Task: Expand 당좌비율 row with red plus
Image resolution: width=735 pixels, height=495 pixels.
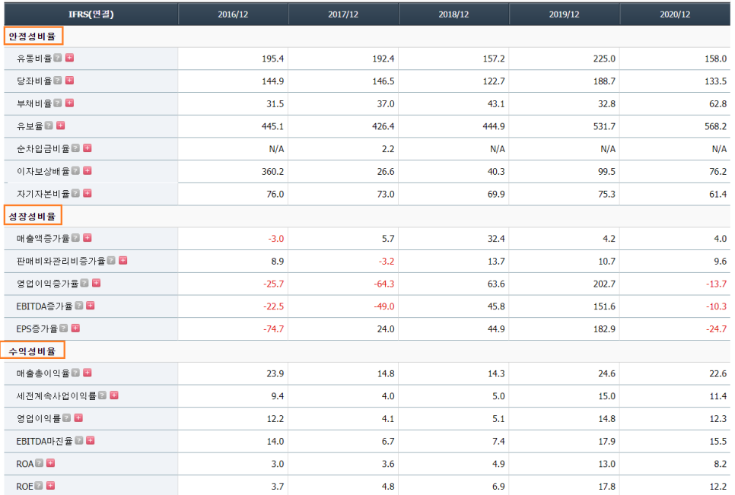Action: coord(70,81)
